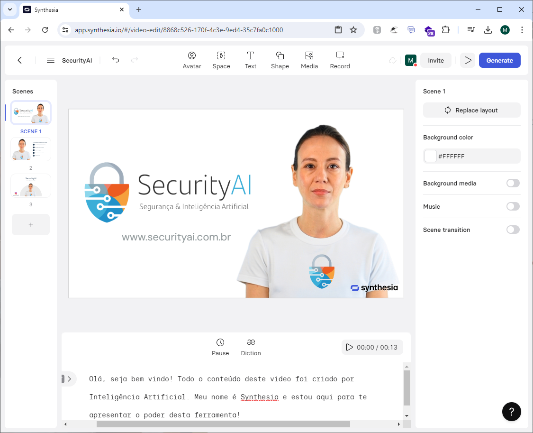Redo the last edit
This screenshot has height=433, width=533.
(135, 60)
